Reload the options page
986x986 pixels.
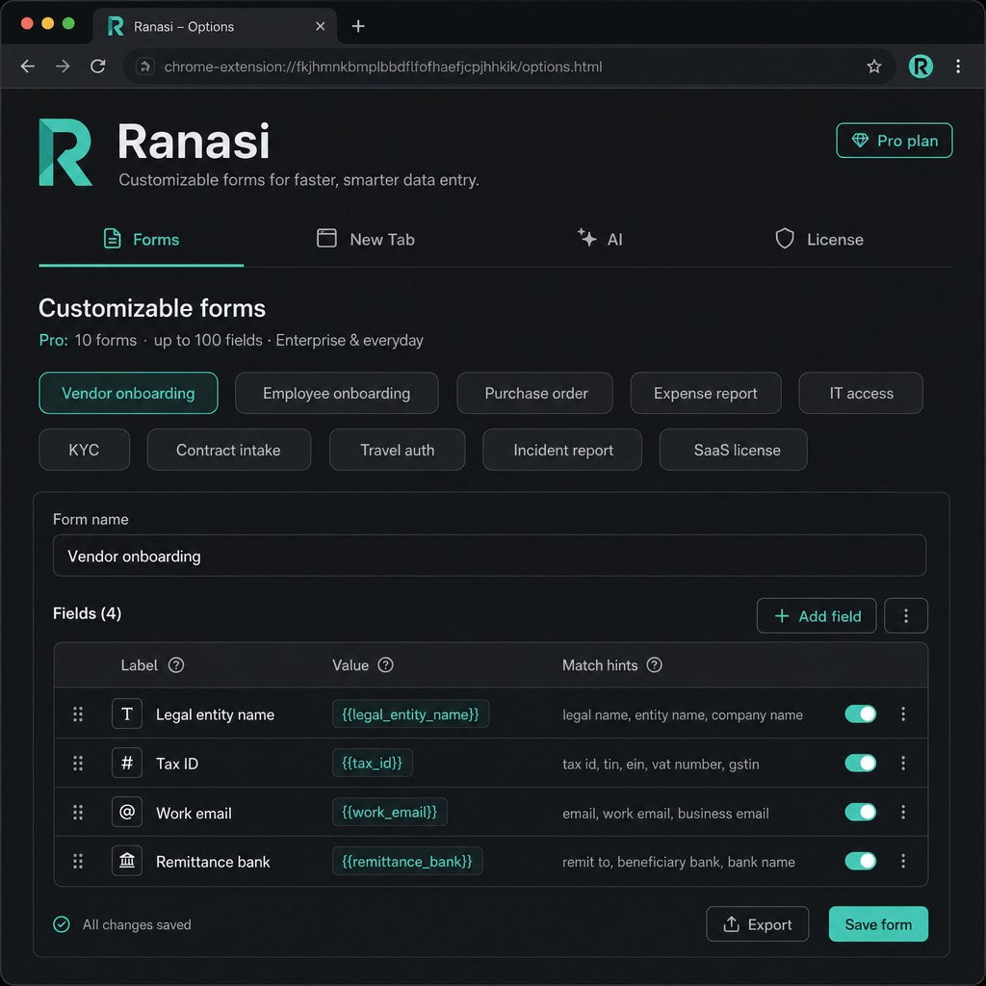[x=97, y=66]
